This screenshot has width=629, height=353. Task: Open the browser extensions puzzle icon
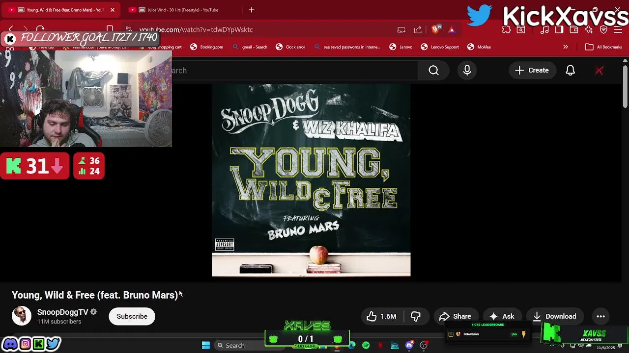[507, 30]
